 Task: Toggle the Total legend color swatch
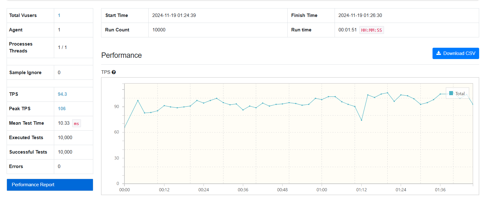(451, 93)
